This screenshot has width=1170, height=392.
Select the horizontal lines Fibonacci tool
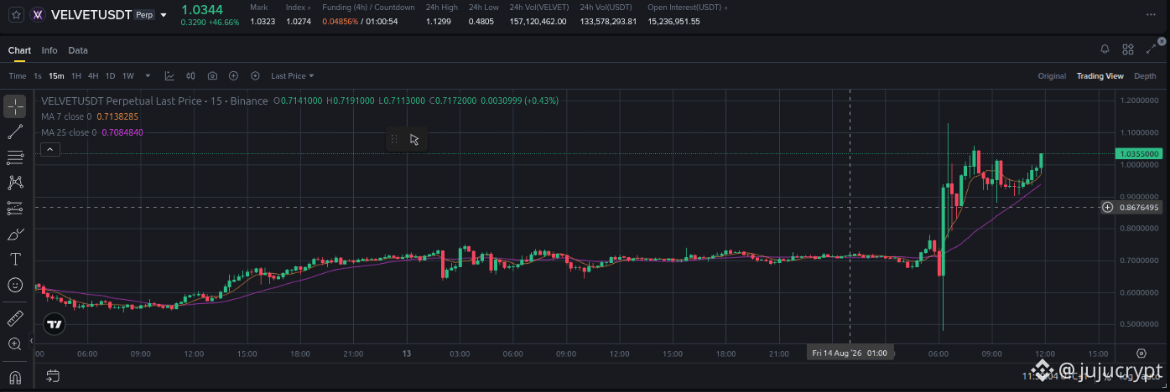(15, 157)
